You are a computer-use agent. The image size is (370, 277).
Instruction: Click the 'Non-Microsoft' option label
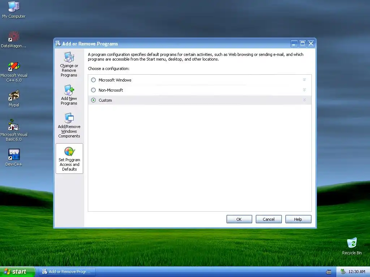111,90
